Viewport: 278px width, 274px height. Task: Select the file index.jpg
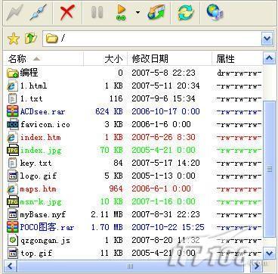(x=41, y=151)
